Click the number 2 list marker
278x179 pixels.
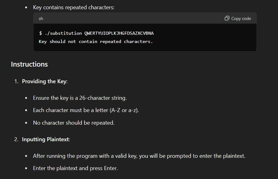click(x=16, y=139)
